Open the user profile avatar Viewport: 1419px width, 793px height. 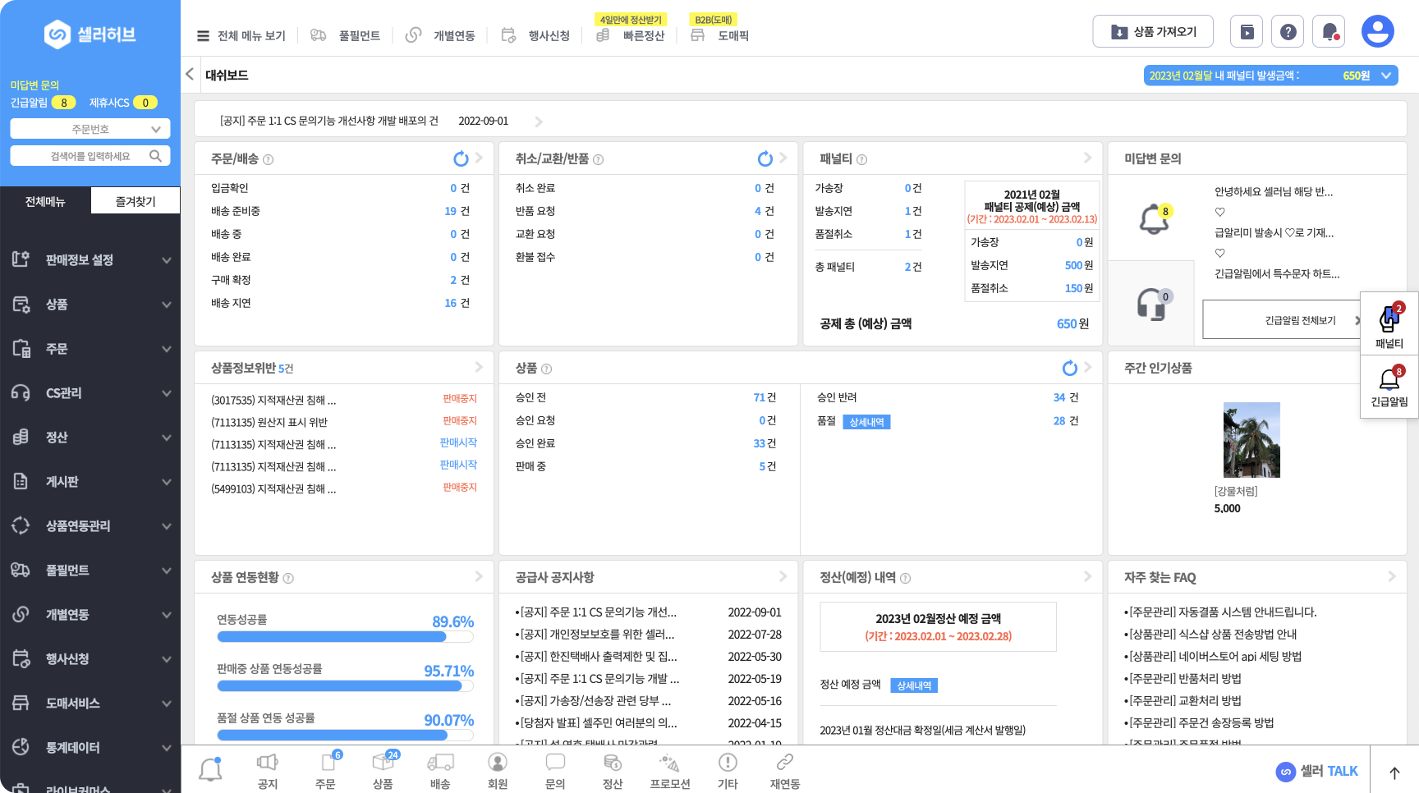point(1377,32)
